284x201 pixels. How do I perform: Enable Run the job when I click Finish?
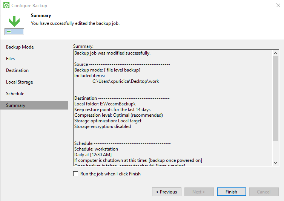click(x=75, y=174)
